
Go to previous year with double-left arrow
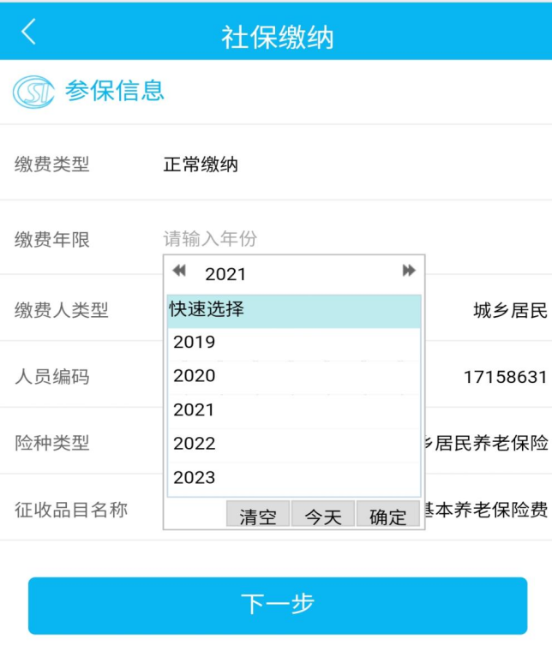coord(179,271)
